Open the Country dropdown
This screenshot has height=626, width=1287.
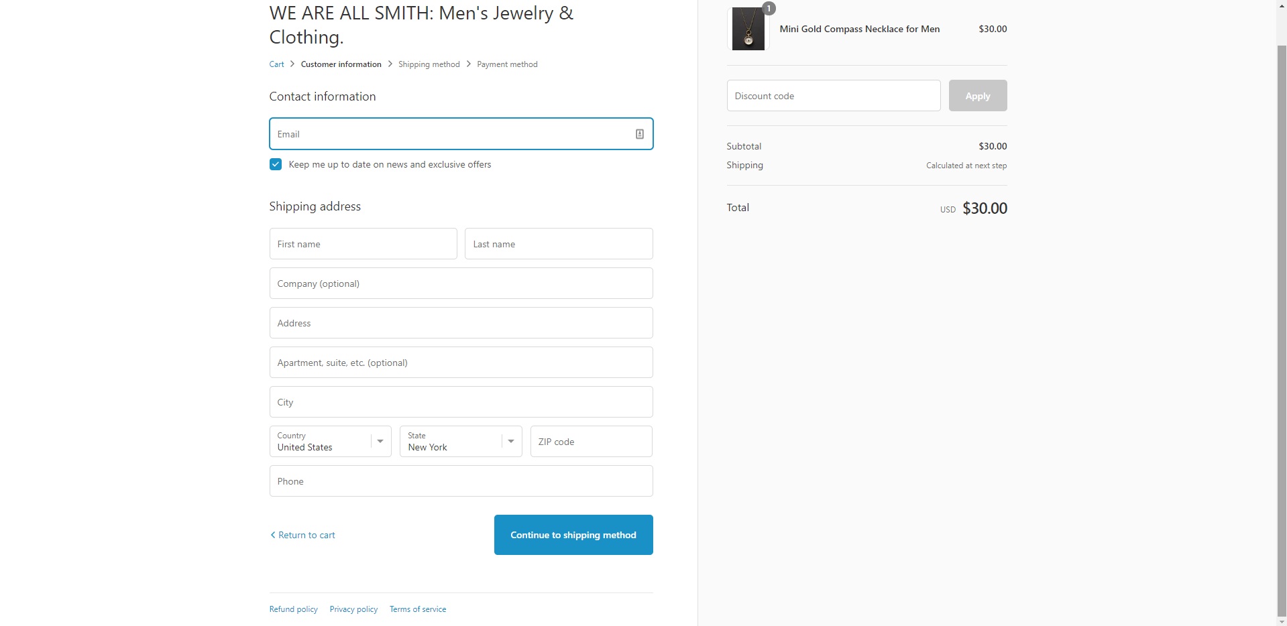[x=330, y=442]
